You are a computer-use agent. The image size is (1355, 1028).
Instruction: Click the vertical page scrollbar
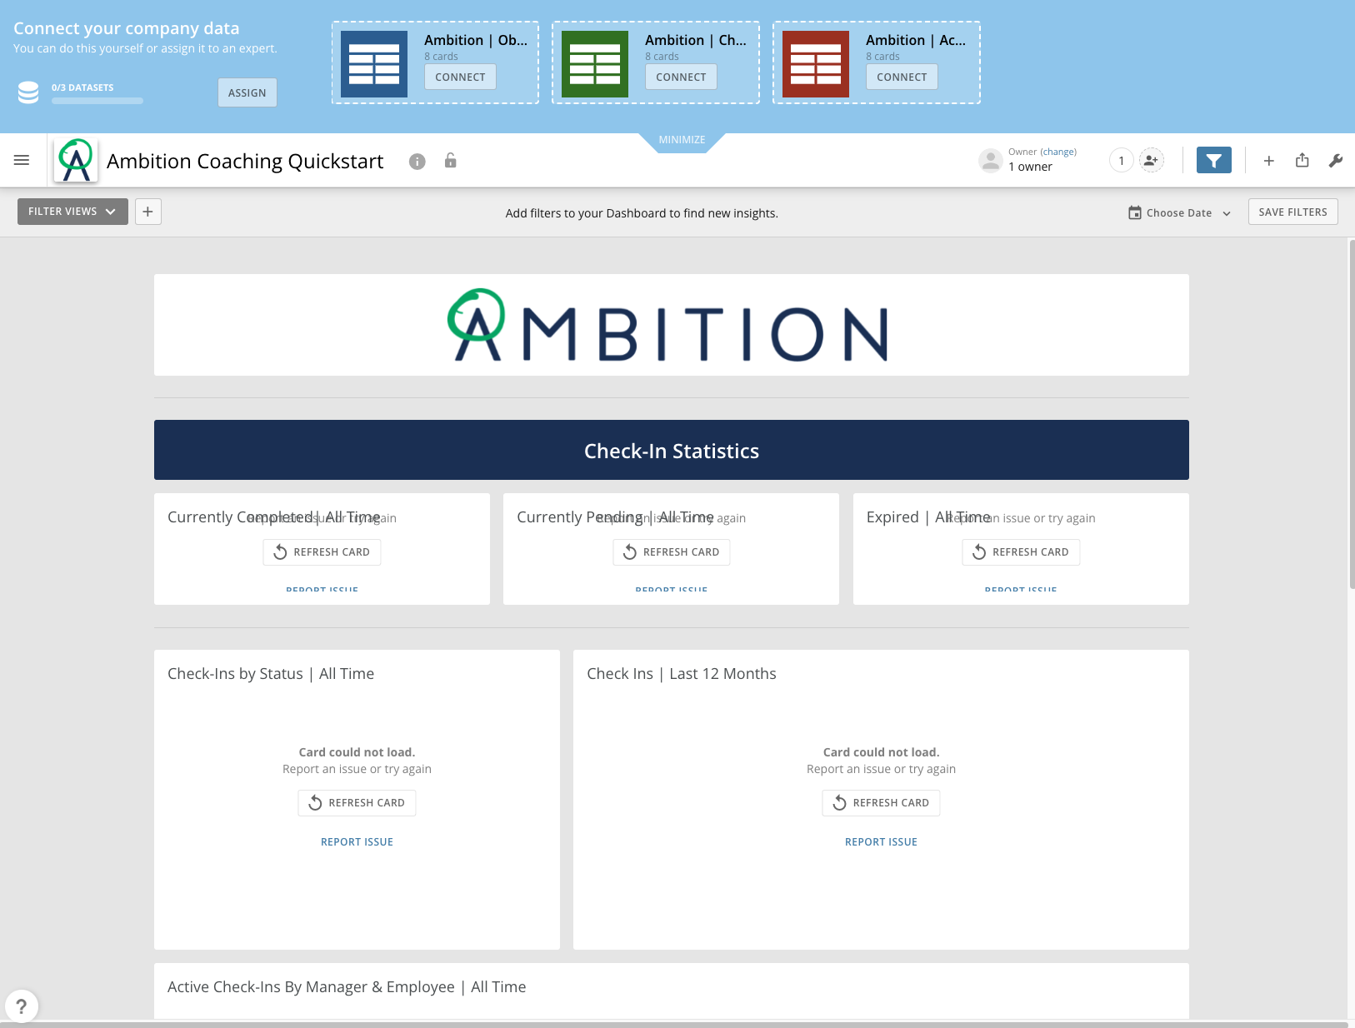1351,414
